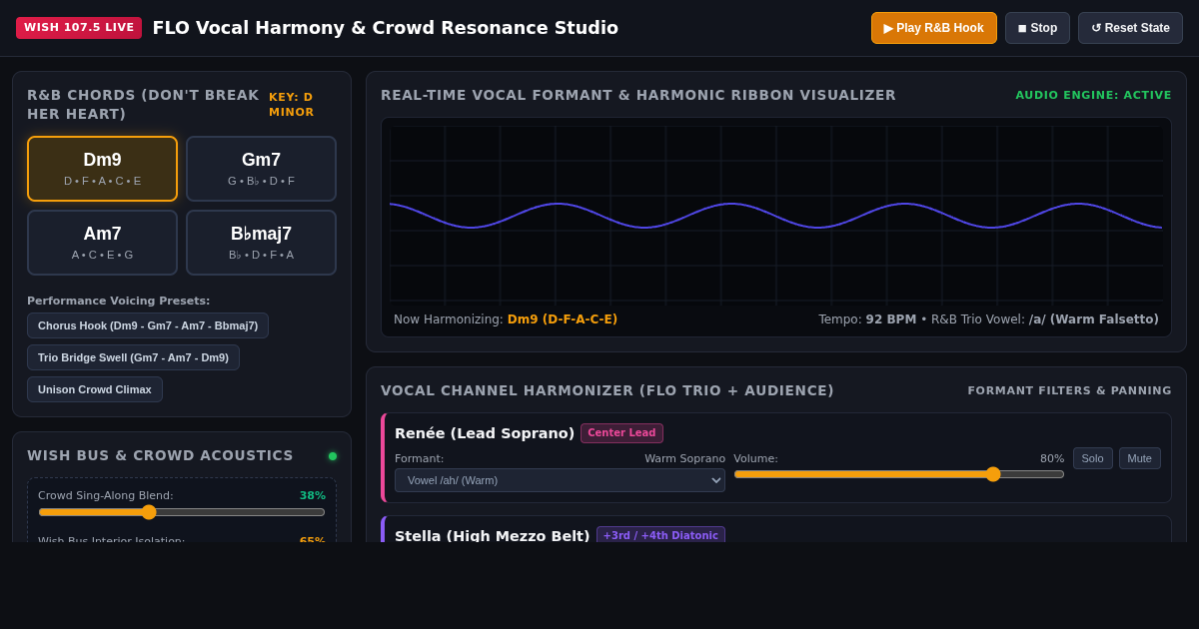1199x629 pixels.
Task: Click the Center Lead tag
Action: [621, 433]
